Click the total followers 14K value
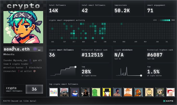 coord(54,11)
